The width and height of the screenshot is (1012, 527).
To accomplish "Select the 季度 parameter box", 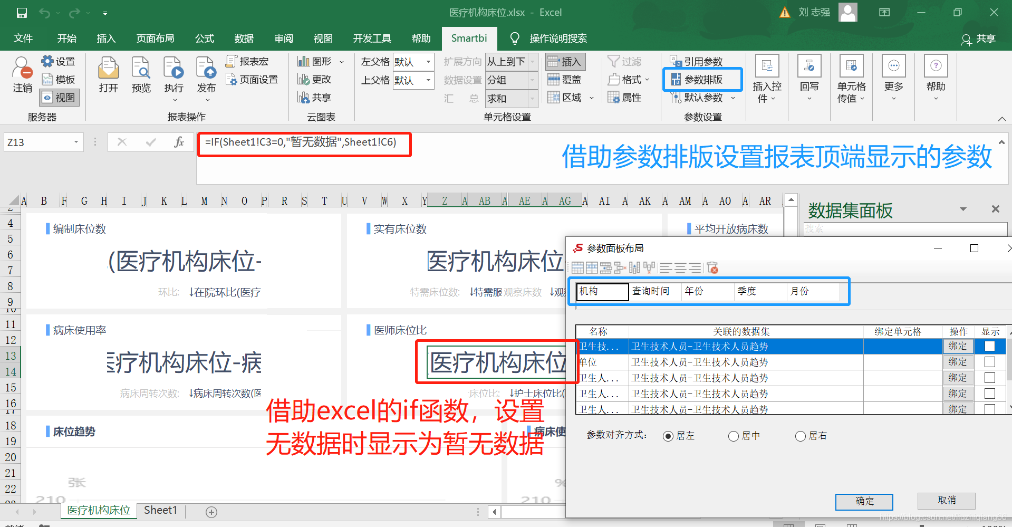I will click(760, 292).
